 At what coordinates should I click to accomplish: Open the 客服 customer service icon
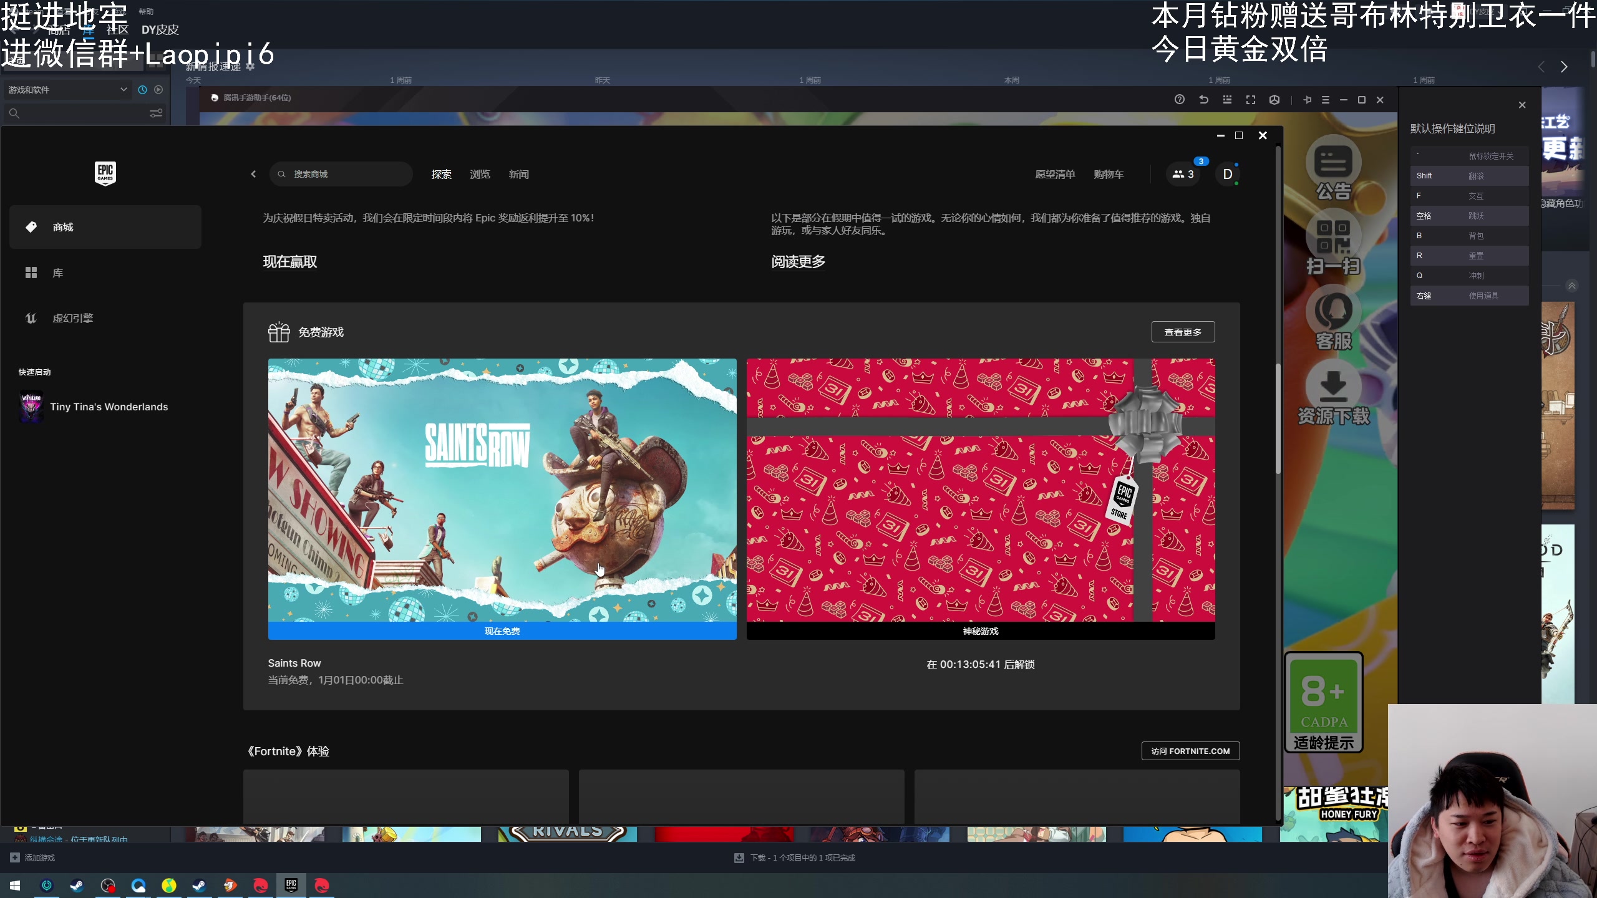1334,318
